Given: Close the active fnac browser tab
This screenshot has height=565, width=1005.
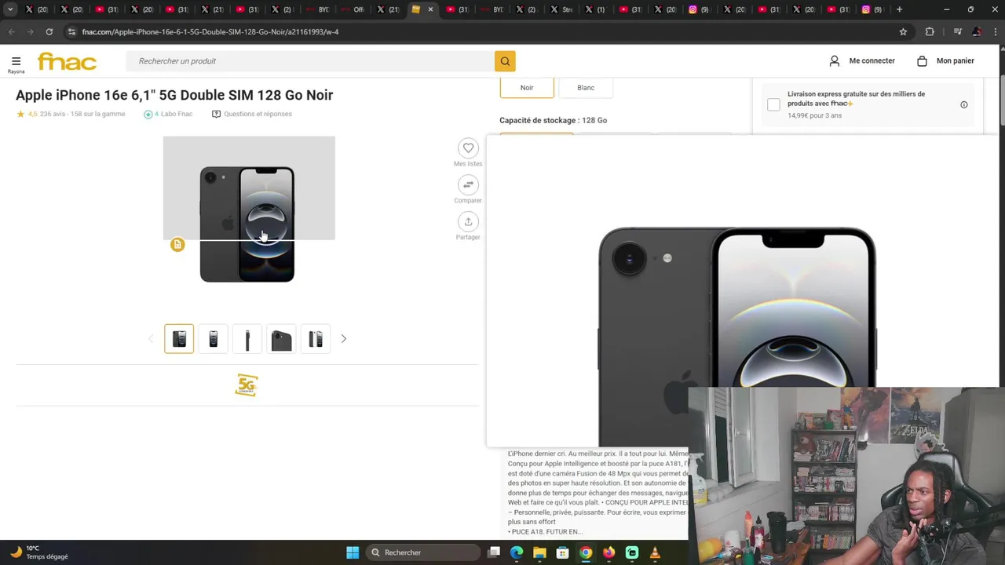Looking at the screenshot, I should click(x=430, y=9).
